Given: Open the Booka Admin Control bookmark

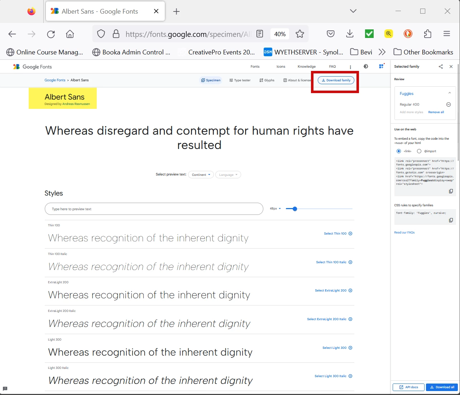Looking at the screenshot, I should (x=131, y=52).
